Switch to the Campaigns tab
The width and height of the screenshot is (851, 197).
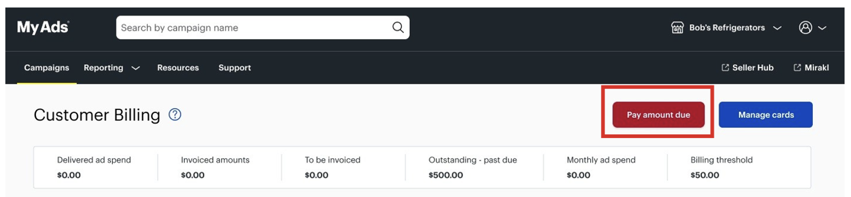pyautogui.click(x=47, y=67)
